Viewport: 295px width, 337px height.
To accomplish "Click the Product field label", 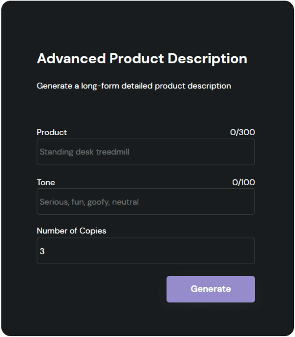I will click(52, 132).
